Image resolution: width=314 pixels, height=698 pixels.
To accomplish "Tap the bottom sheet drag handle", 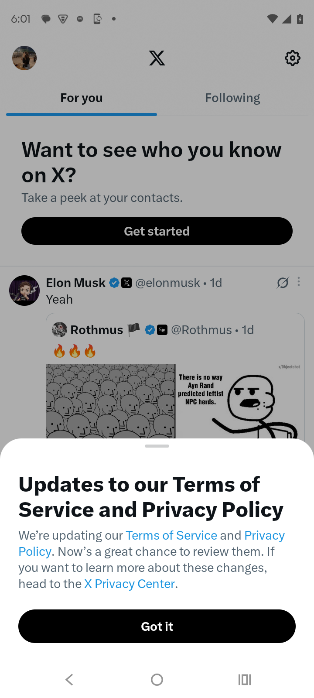I will (157, 446).
